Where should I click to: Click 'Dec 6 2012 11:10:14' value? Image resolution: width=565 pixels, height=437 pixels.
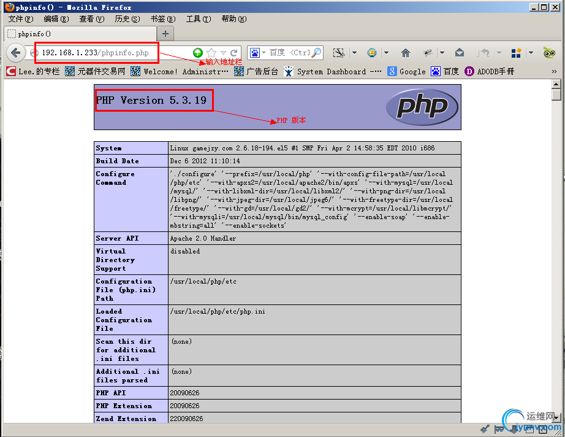205,161
